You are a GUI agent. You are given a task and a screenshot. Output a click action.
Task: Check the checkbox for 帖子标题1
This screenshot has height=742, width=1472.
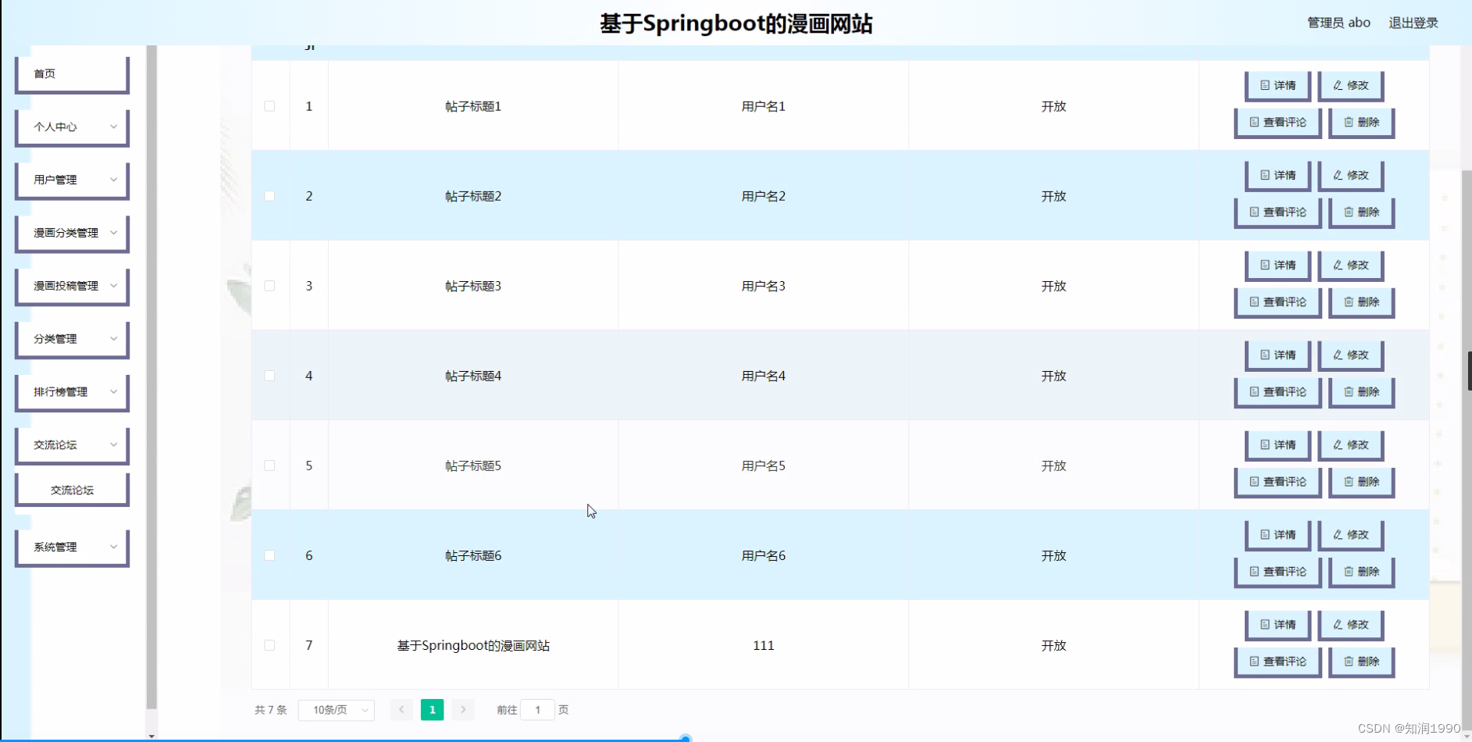[x=270, y=105]
